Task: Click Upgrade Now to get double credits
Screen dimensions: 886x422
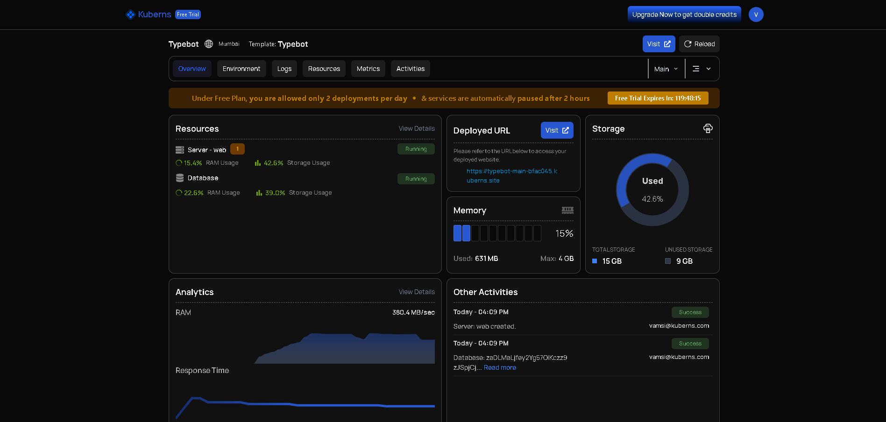Action: (x=684, y=14)
